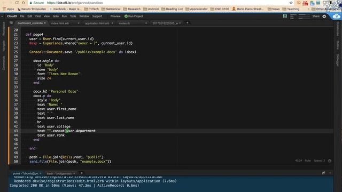Viewport: 342px width, 192px height.
Task: Open the Other Bookmarks folder
Action: [x=327, y=9]
